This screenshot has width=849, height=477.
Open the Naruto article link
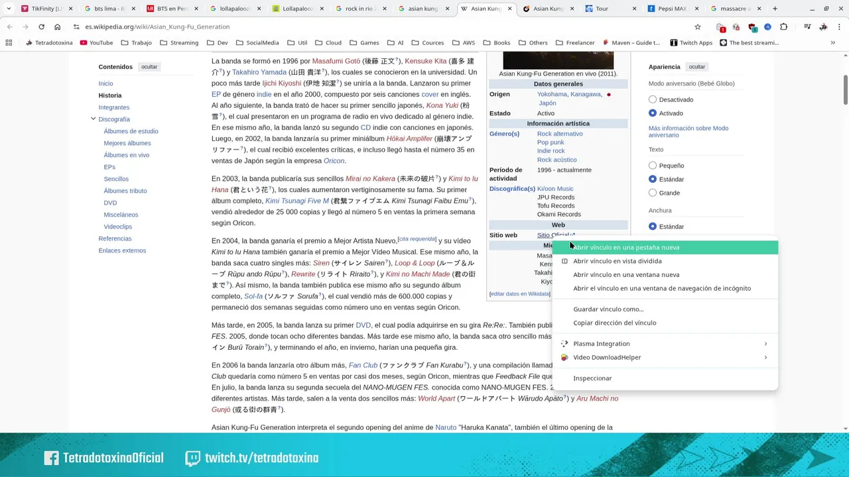pyautogui.click(x=446, y=427)
